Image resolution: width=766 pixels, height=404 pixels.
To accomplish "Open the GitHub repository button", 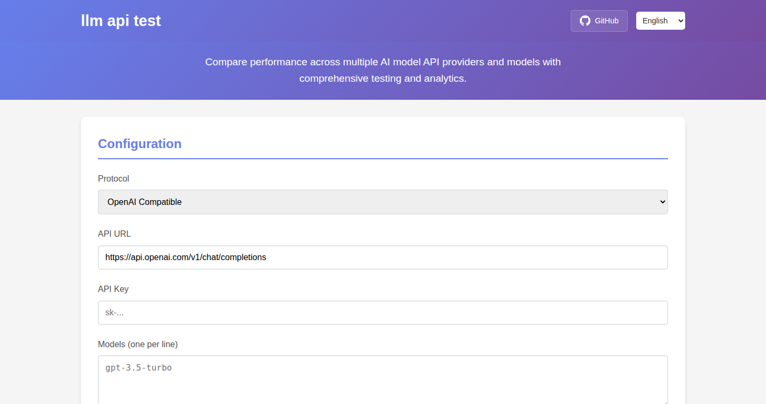I will 599,21.
